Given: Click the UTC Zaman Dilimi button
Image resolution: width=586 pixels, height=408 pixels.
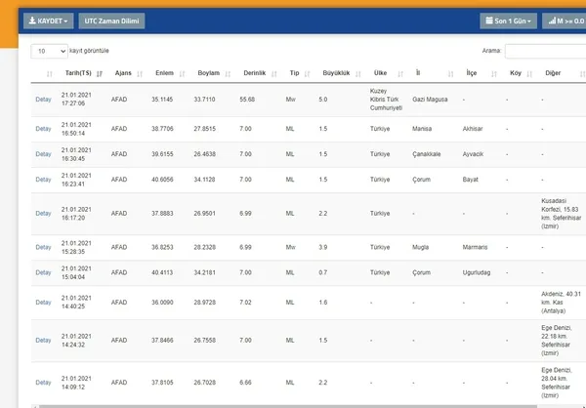Looking at the screenshot, I should pos(111,20).
